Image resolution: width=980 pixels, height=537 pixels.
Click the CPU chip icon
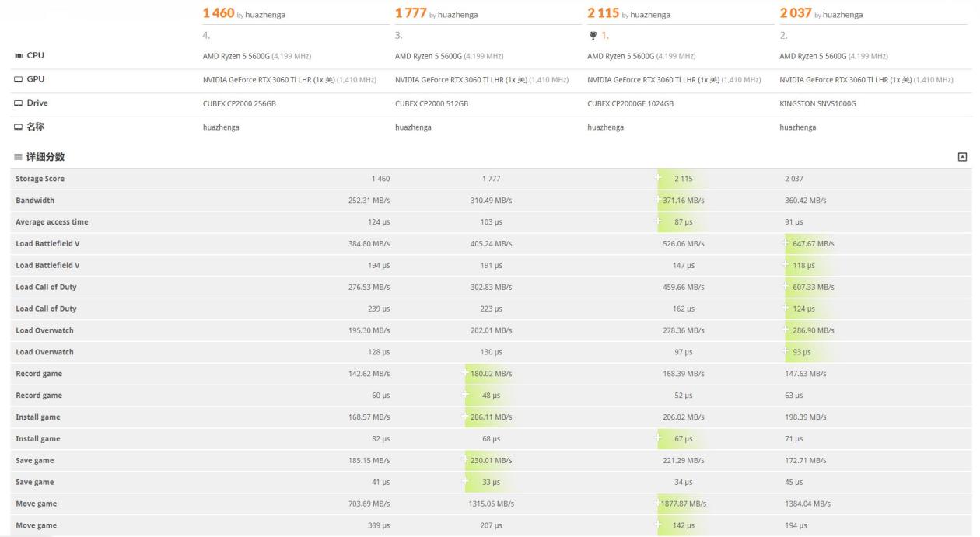19,56
